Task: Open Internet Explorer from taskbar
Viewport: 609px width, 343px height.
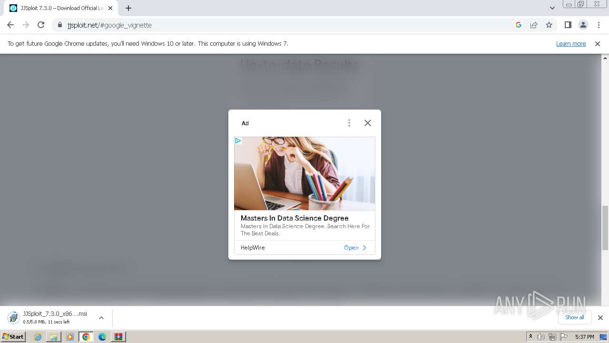Action: pos(38,337)
